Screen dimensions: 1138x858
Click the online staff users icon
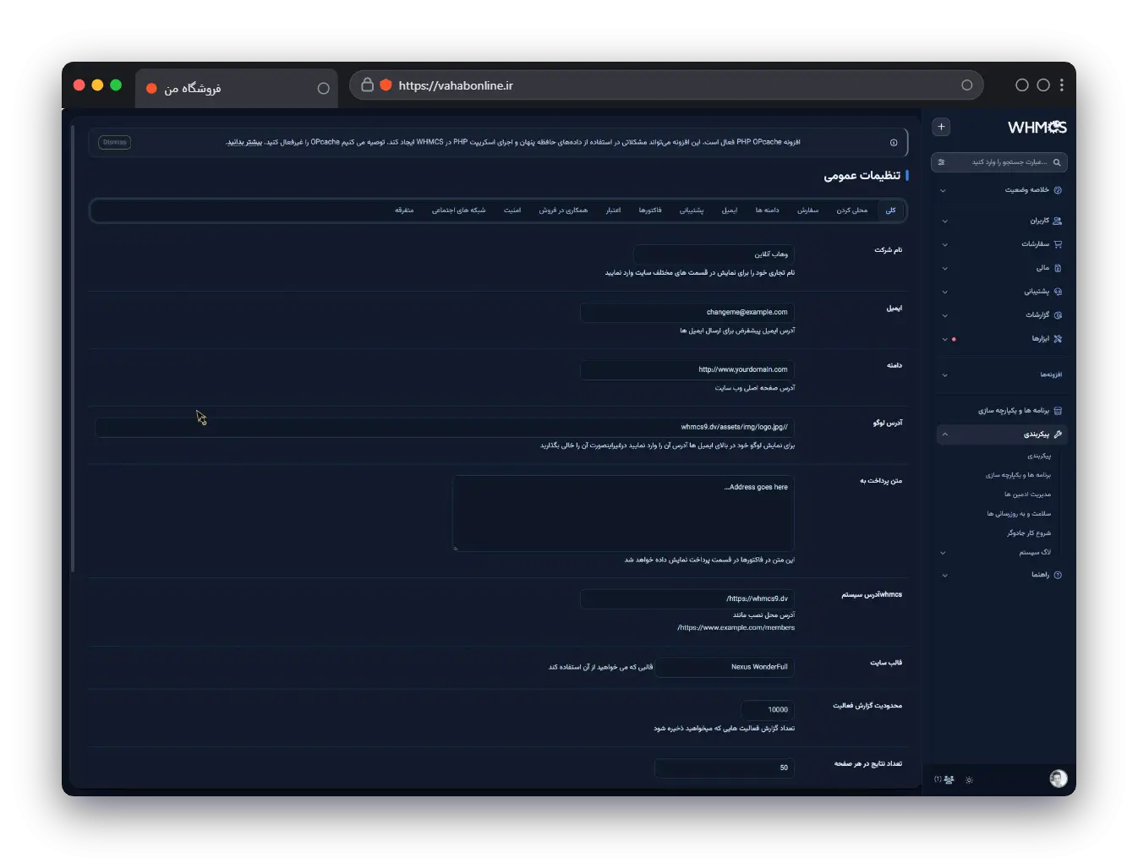pyautogui.click(x=949, y=779)
